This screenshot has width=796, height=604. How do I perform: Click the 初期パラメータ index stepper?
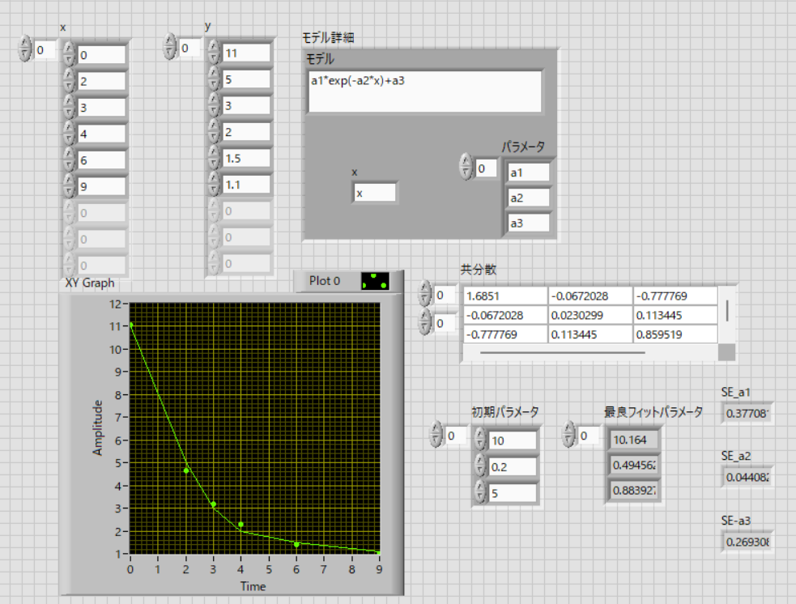(x=436, y=436)
